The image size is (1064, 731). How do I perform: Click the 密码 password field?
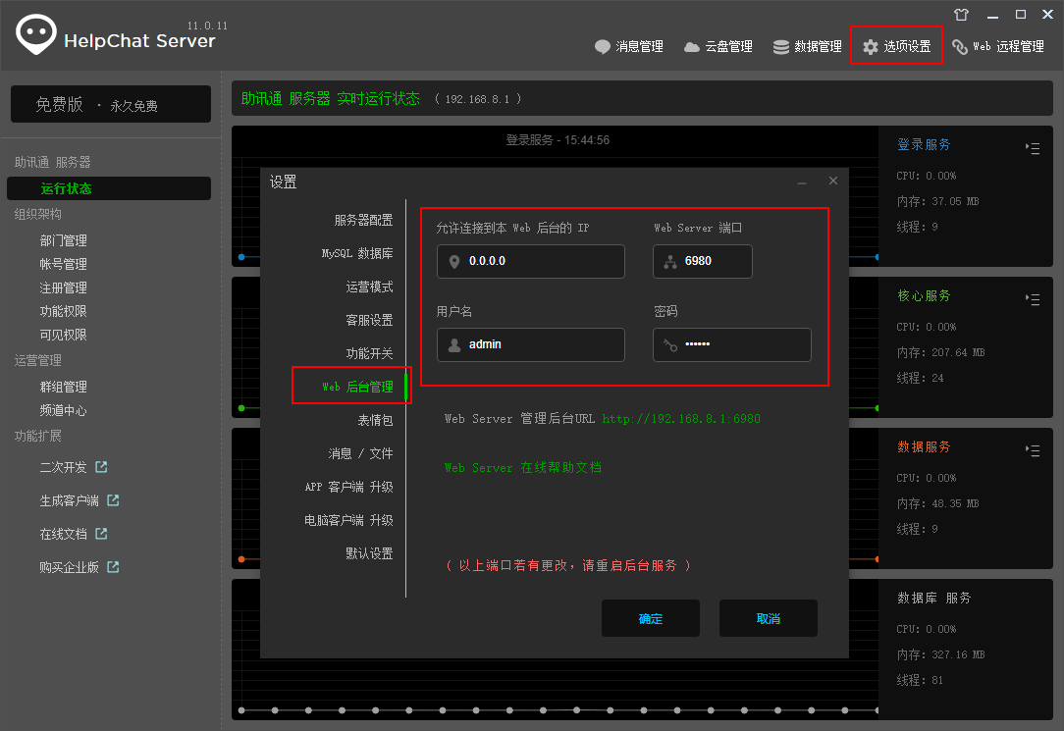click(x=731, y=344)
